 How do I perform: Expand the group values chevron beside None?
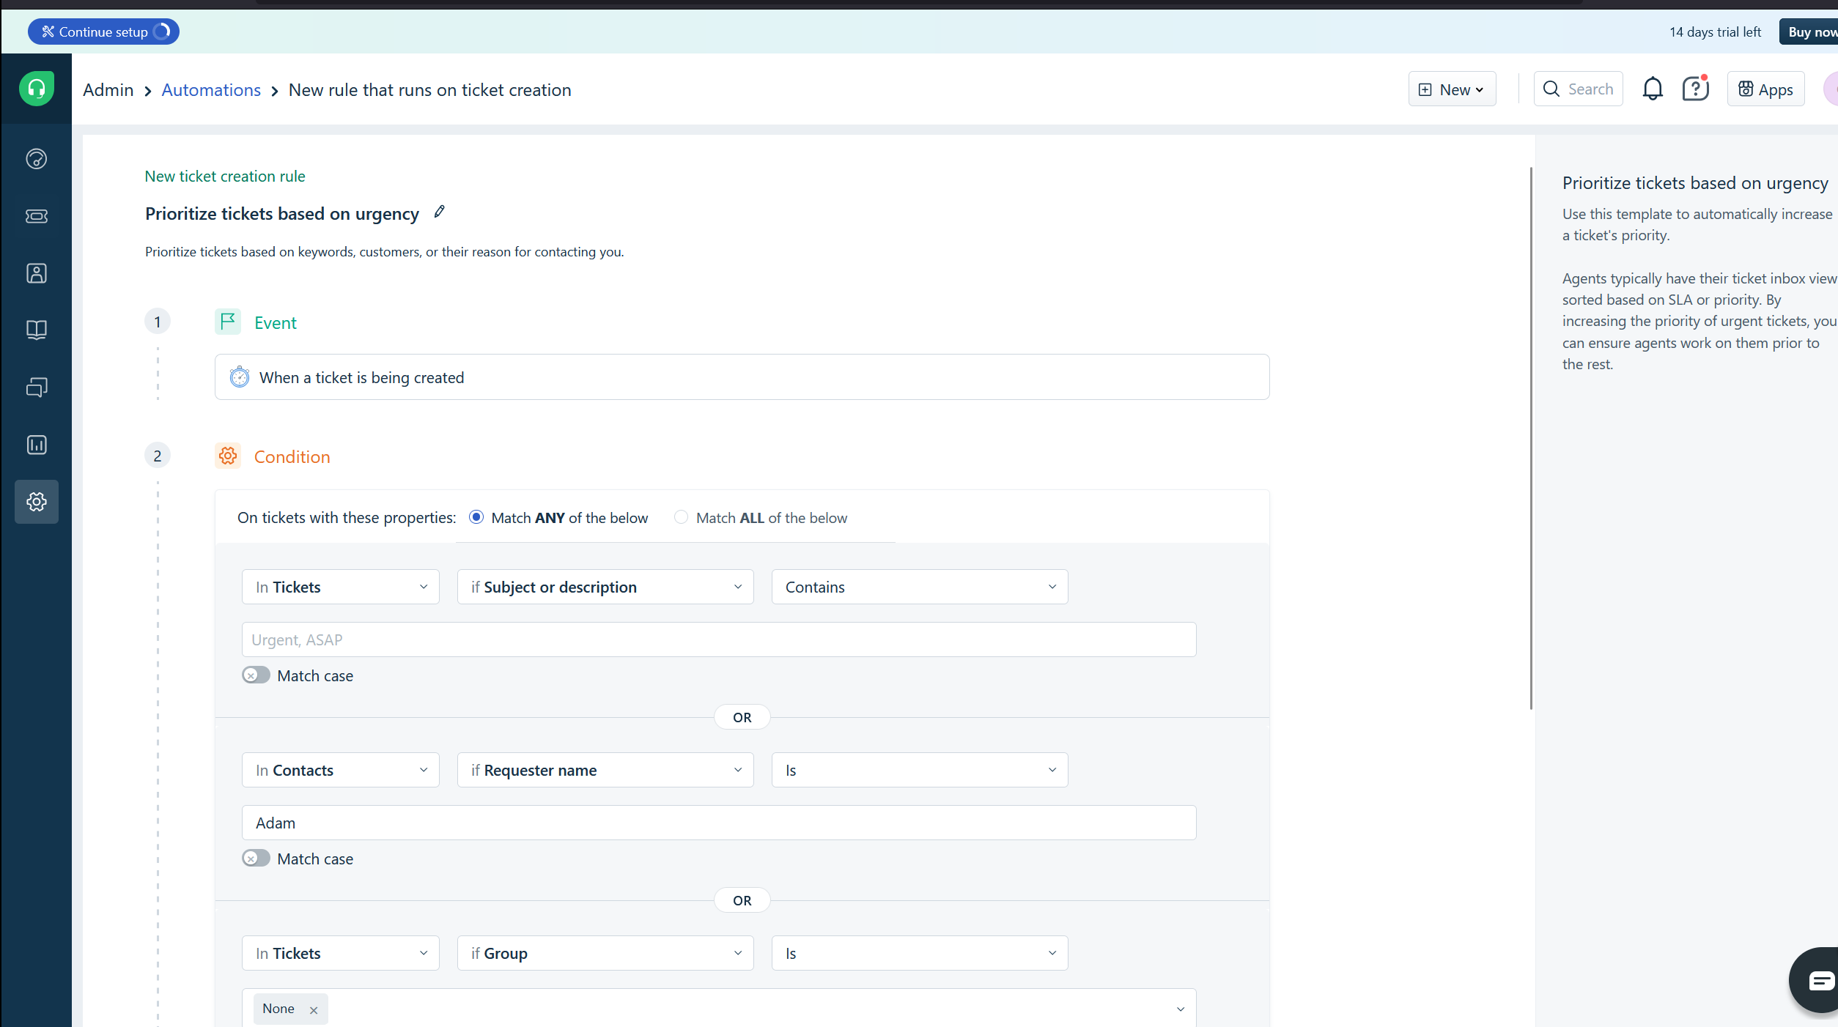click(1181, 1009)
